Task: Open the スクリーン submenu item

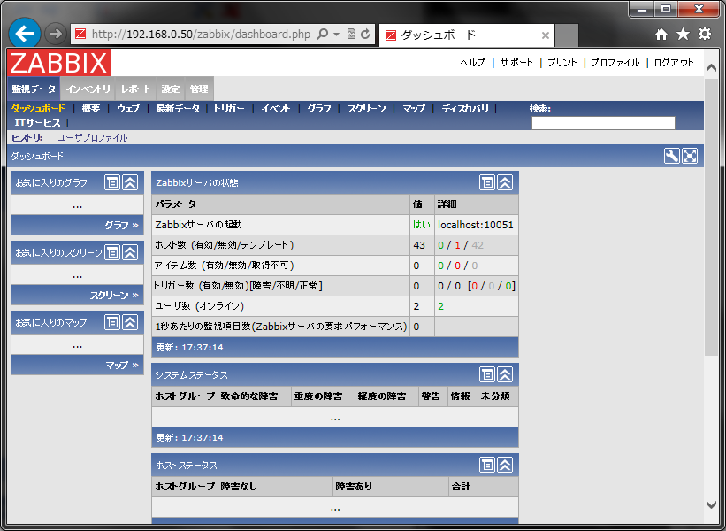Action: click(366, 109)
